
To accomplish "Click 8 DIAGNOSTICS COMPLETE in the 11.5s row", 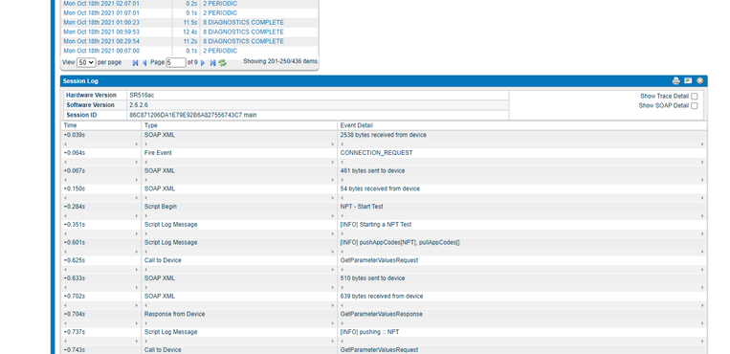I will pos(243,22).
